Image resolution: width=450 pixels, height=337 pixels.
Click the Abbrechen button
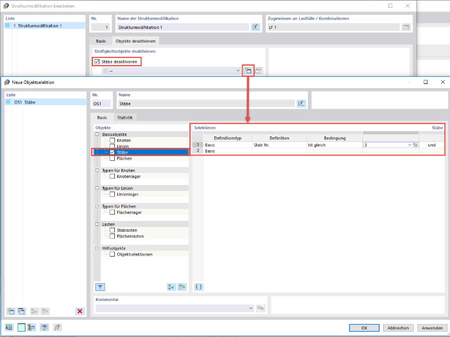pyautogui.click(x=398, y=328)
